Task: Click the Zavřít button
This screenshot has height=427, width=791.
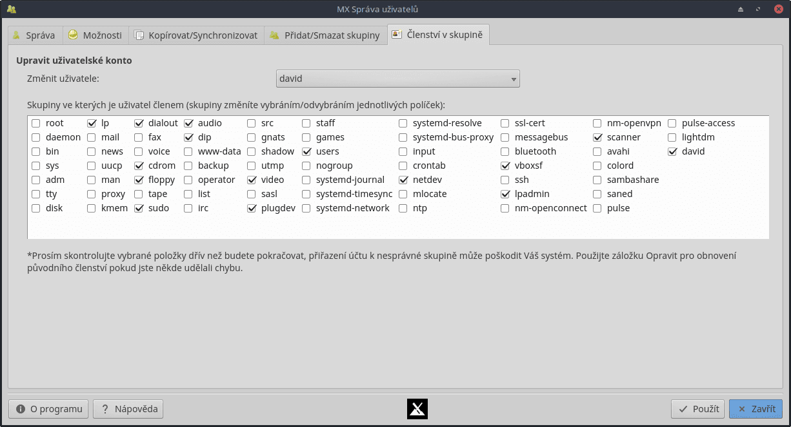Action: [756, 408]
